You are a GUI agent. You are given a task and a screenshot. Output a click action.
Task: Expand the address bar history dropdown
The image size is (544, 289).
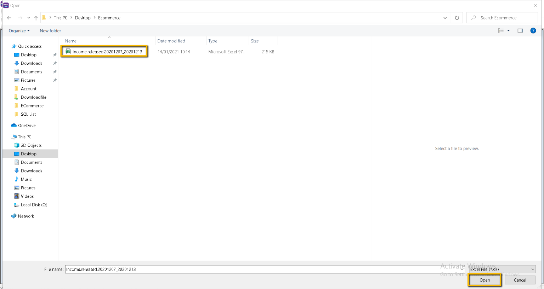(x=445, y=18)
